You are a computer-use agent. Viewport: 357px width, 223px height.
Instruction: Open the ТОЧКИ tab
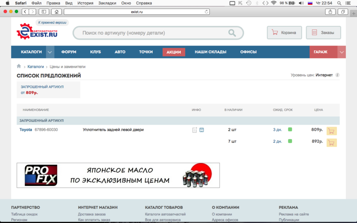pyautogui.click(x=146, y=52)
